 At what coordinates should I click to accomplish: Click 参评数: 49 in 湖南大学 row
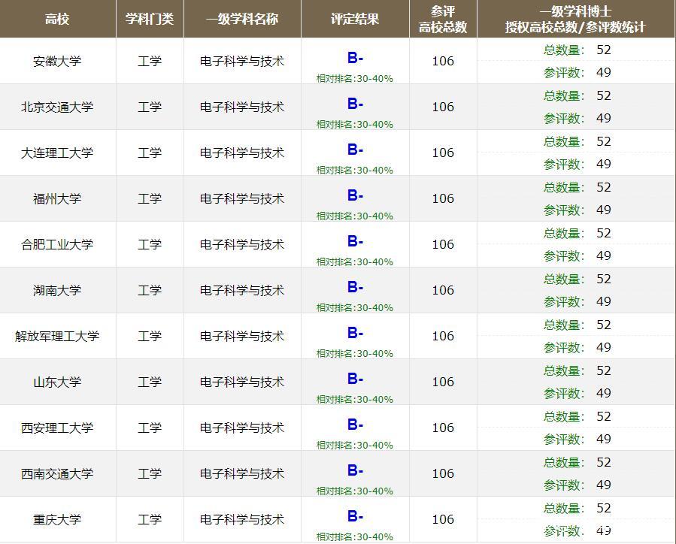point(577,301)
